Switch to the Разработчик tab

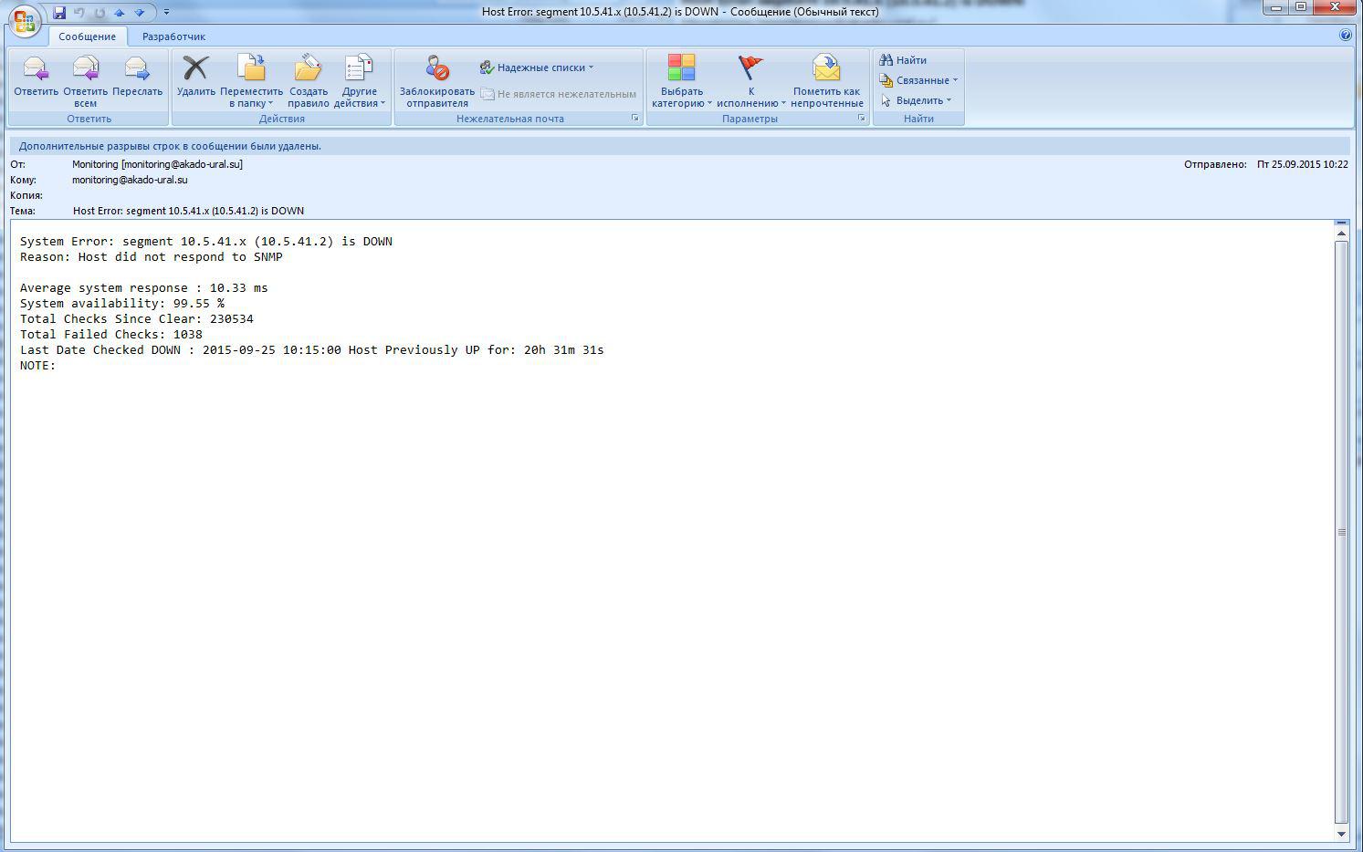tap(173, 36)
